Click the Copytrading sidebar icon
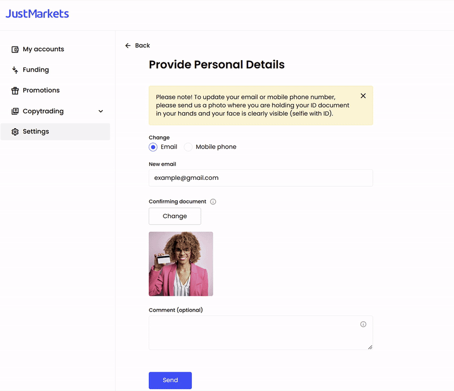 click(15, 111)
